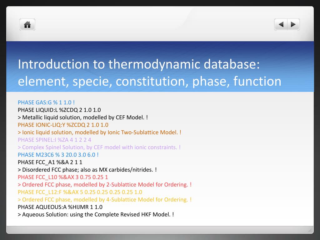Click the Home icon button
Image resolution: width=320 pixels, height=240 pixels.
(x=27, y=25)
